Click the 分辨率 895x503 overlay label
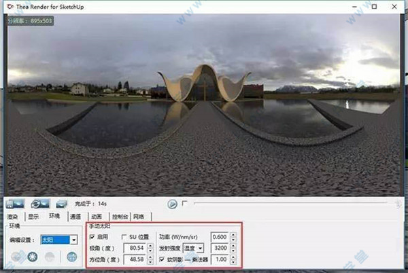 (30, 21)
